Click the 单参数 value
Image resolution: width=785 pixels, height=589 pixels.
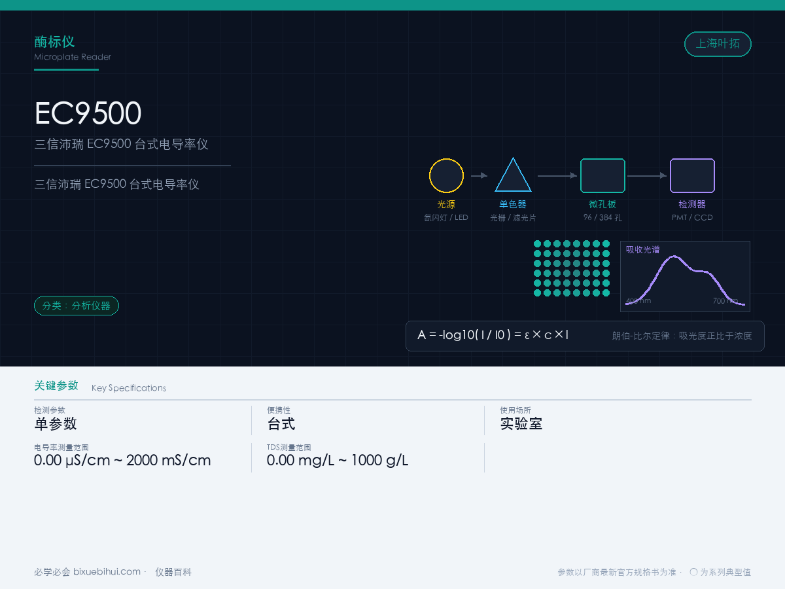coord(56,423)
